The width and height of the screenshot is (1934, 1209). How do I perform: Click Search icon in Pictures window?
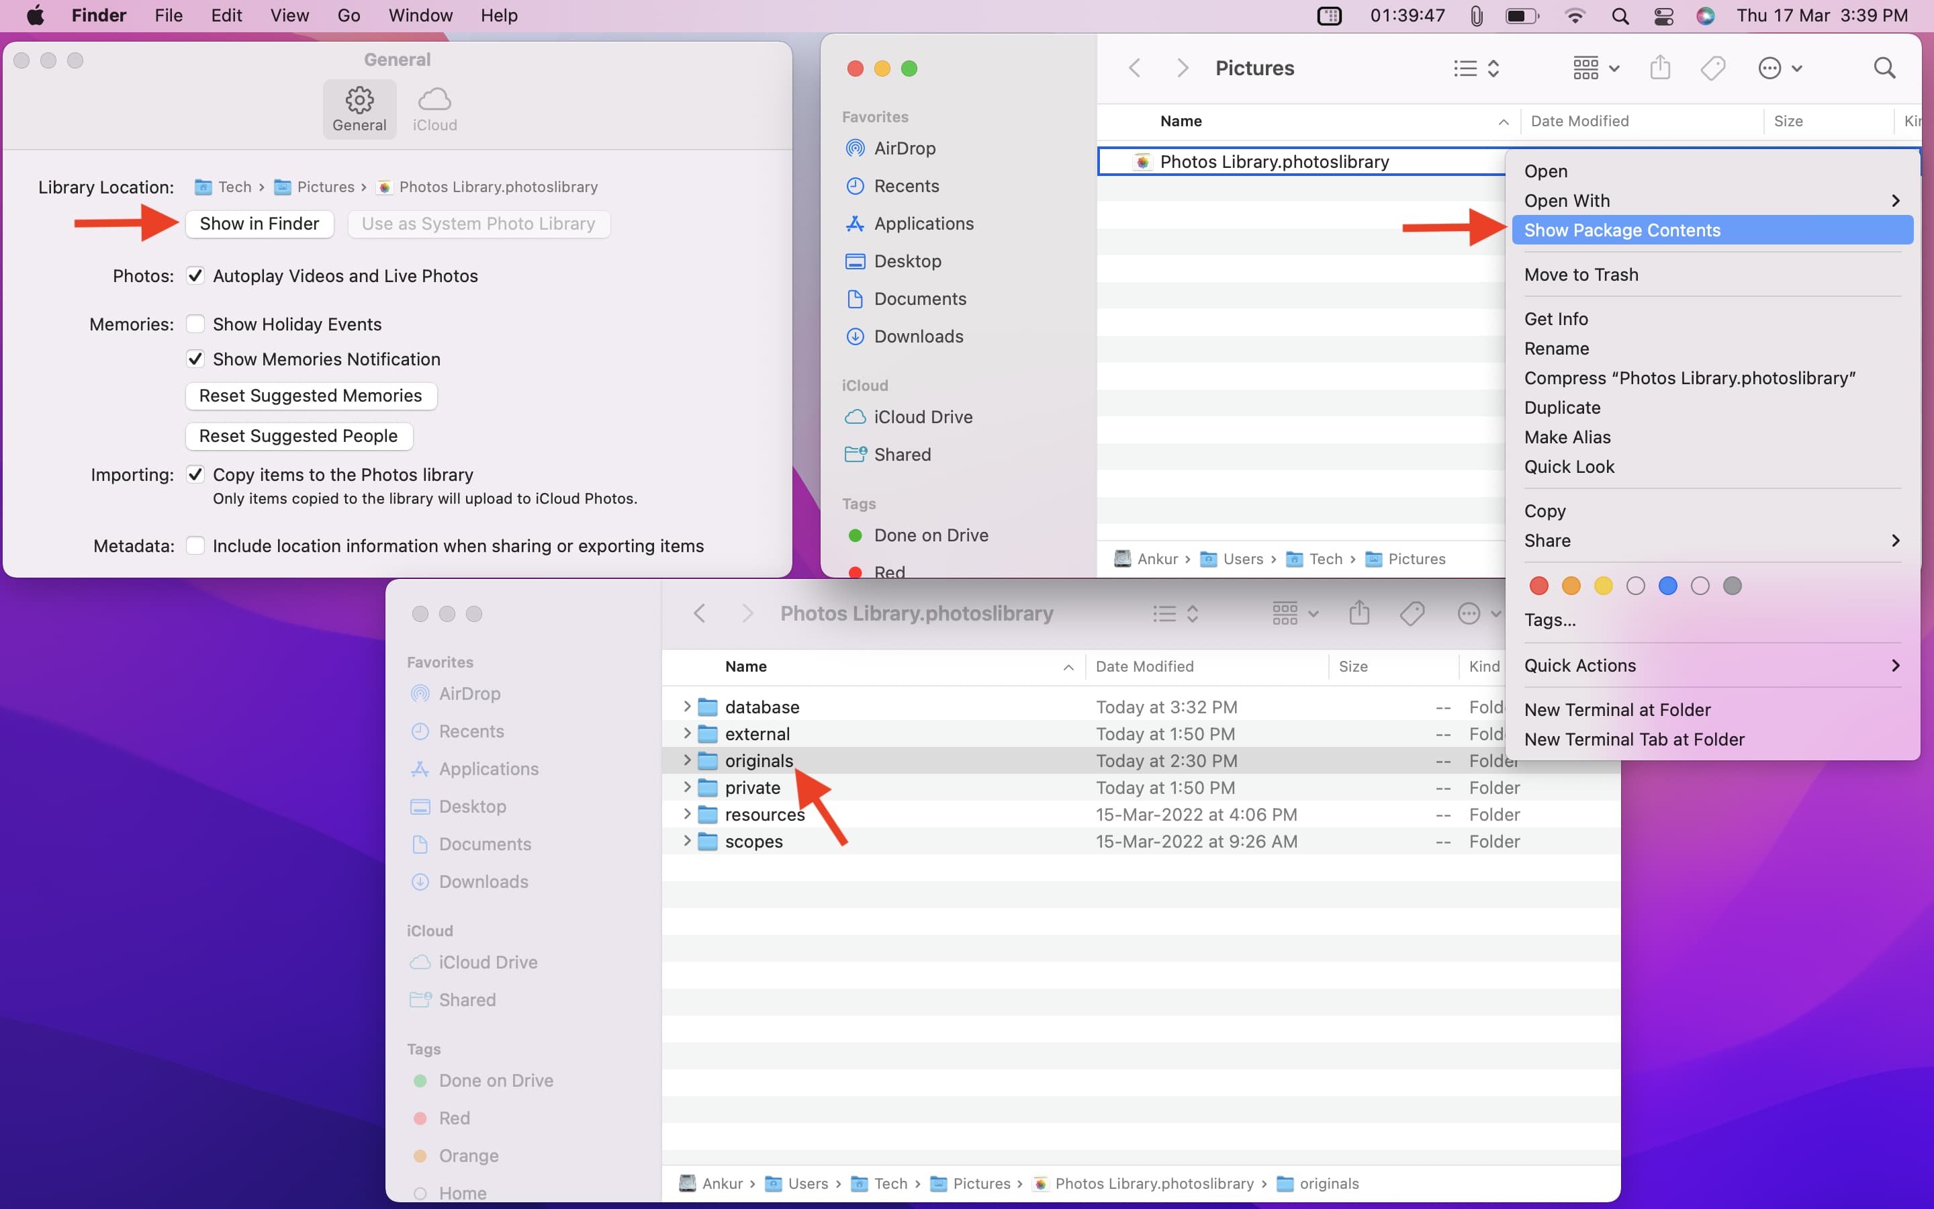pos(1884,68)
